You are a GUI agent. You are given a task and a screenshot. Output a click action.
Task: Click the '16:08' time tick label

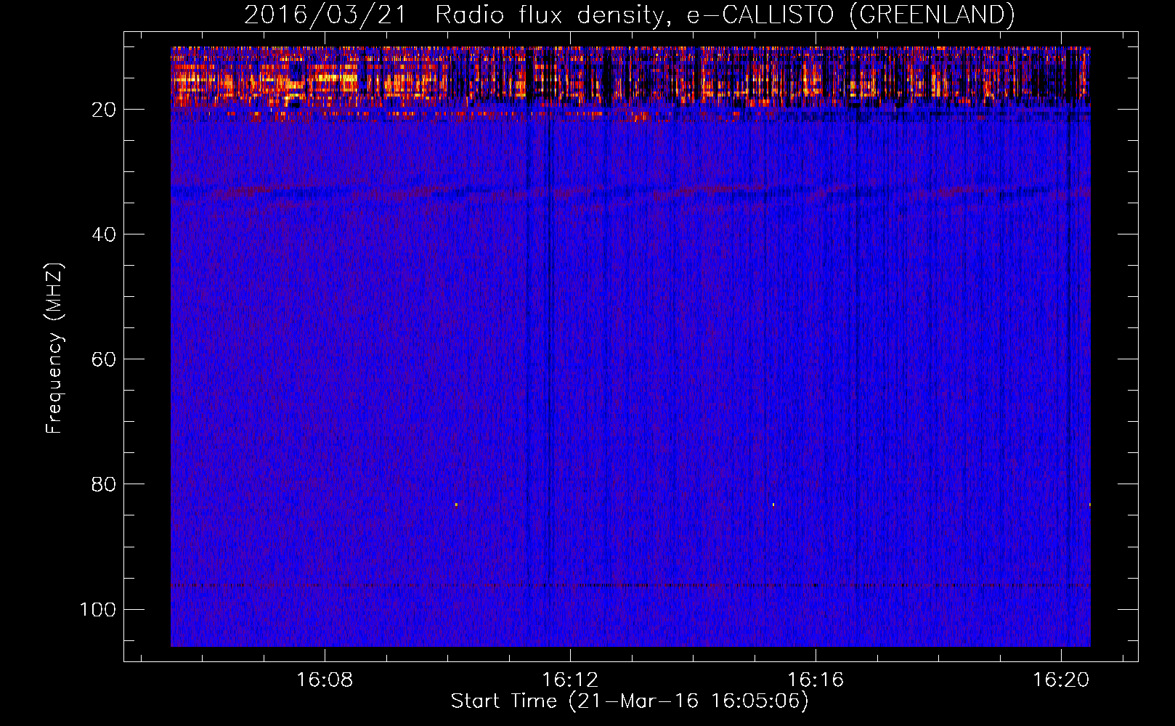[325, 680]
